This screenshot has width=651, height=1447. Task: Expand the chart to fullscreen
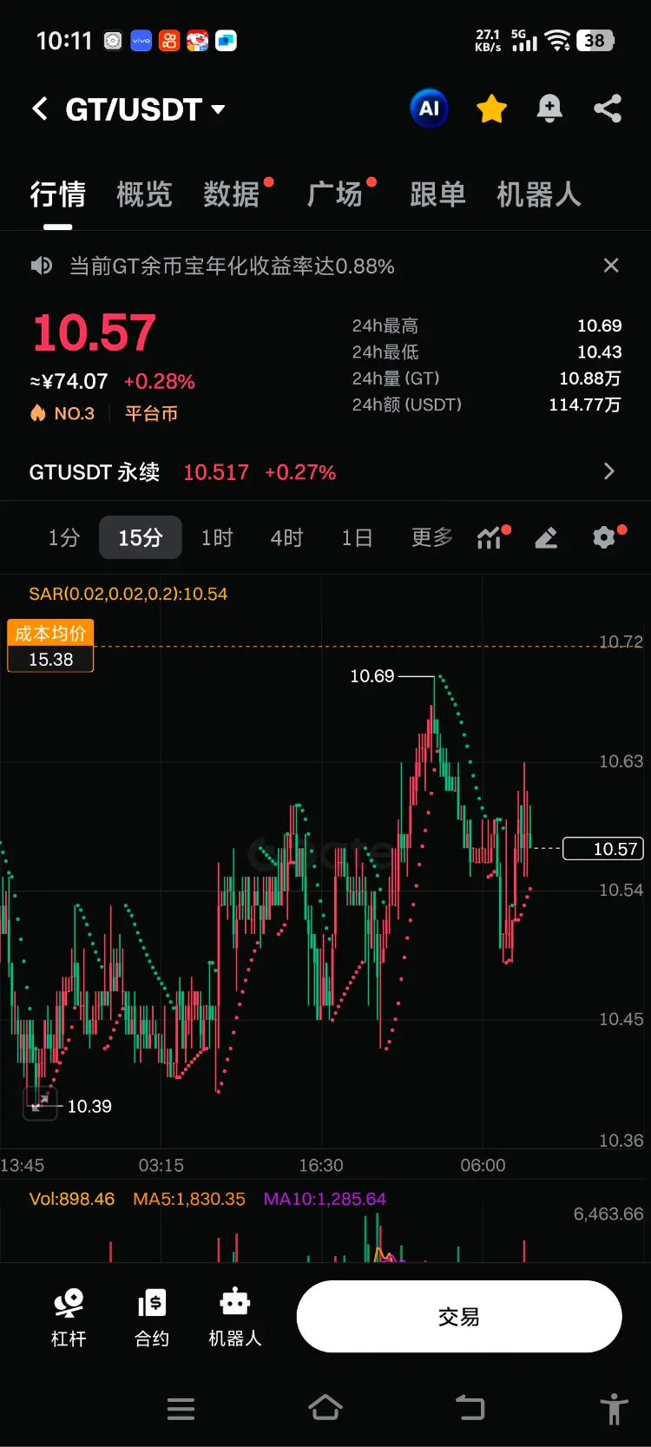tap(40, 1103)
